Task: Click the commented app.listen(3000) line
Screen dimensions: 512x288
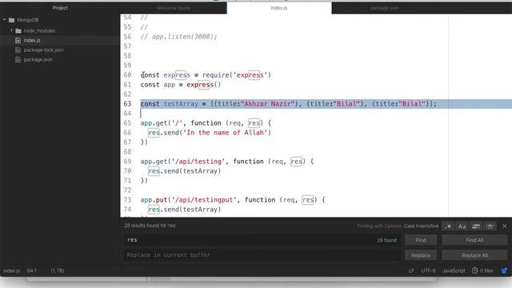Action: coord(178,37)
